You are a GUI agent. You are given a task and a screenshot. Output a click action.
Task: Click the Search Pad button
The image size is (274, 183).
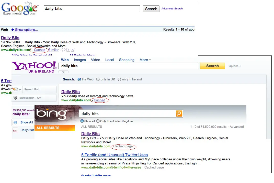pyautogui.click(x=40, y=89)
